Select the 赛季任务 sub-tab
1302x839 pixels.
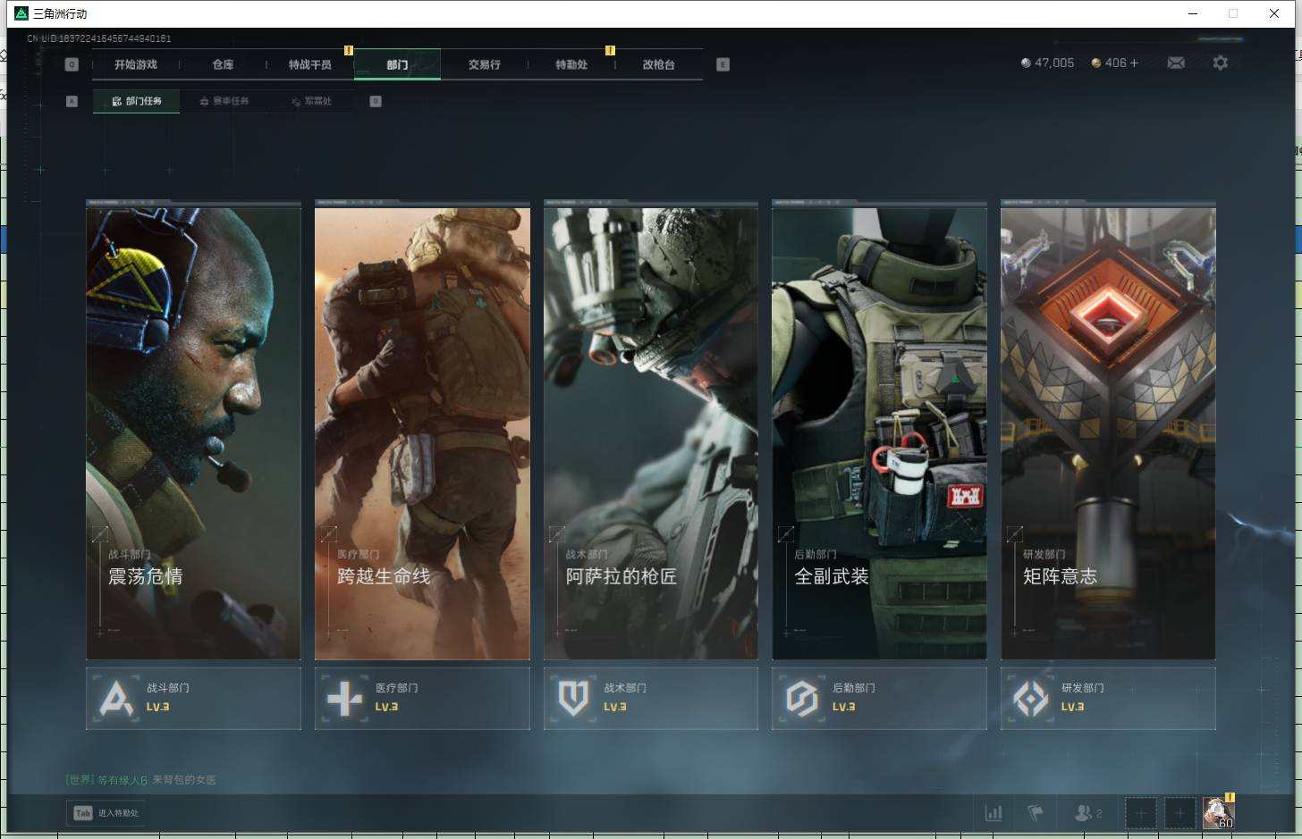224,102
